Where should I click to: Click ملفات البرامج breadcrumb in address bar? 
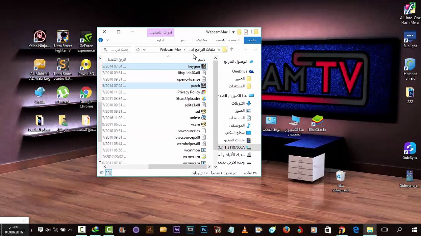(202, 49)
